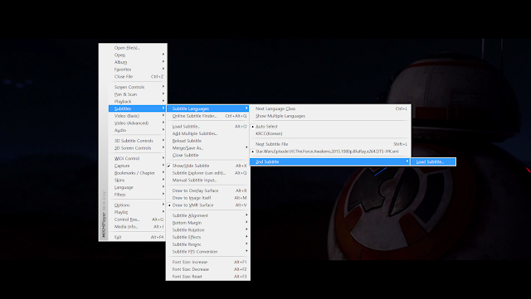531x299 pixels.
Task: Choose Font Size: Increase
Action: click(208, 262)
